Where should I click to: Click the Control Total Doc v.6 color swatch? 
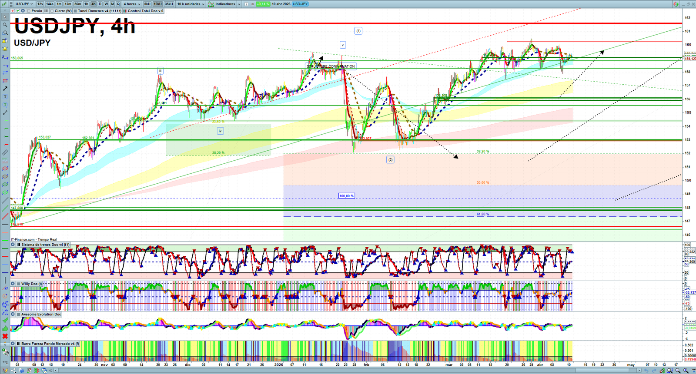pos(125,11)
